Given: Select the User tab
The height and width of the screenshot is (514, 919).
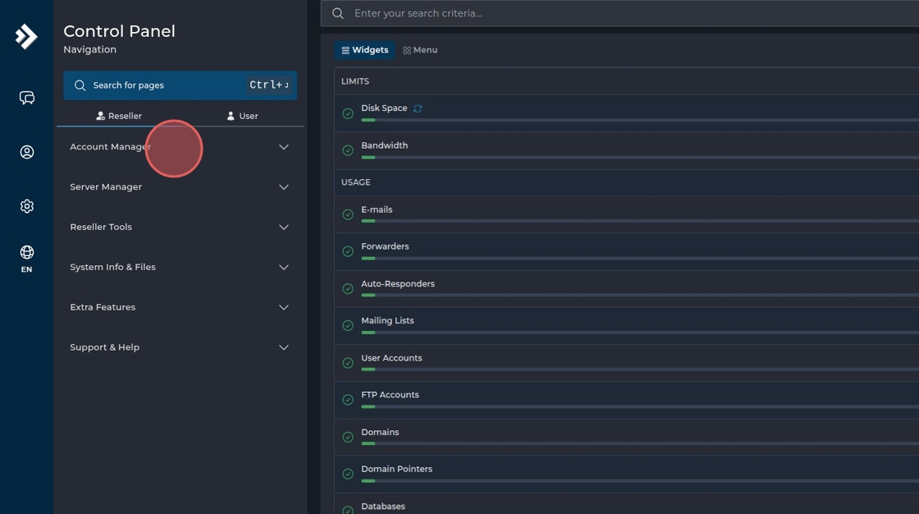Looking at the screenshot, I should 242,116.
